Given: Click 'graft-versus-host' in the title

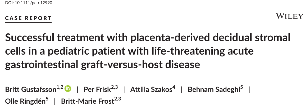Looking at the screenshot, I should 121,65.
